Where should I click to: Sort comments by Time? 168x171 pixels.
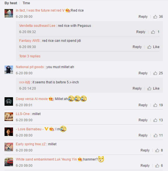click(x=26, y=3)
